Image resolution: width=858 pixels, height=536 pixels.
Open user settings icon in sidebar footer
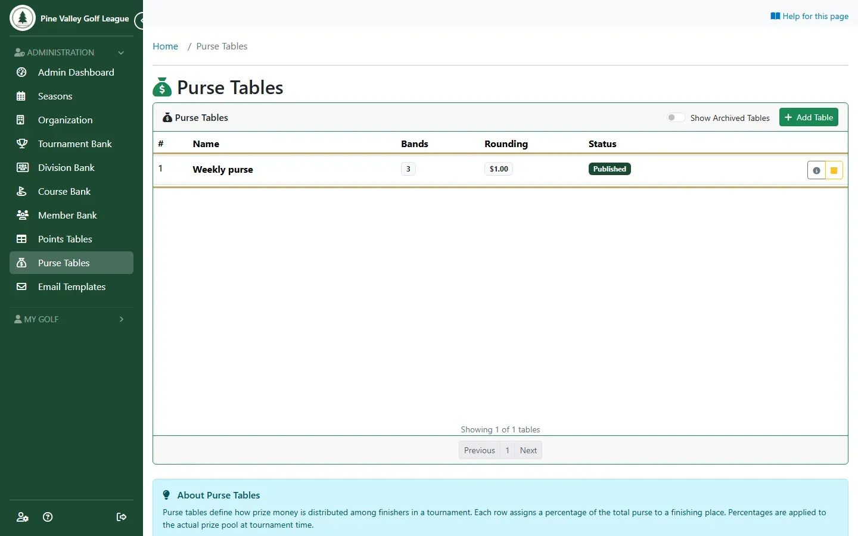pos(23,517)
